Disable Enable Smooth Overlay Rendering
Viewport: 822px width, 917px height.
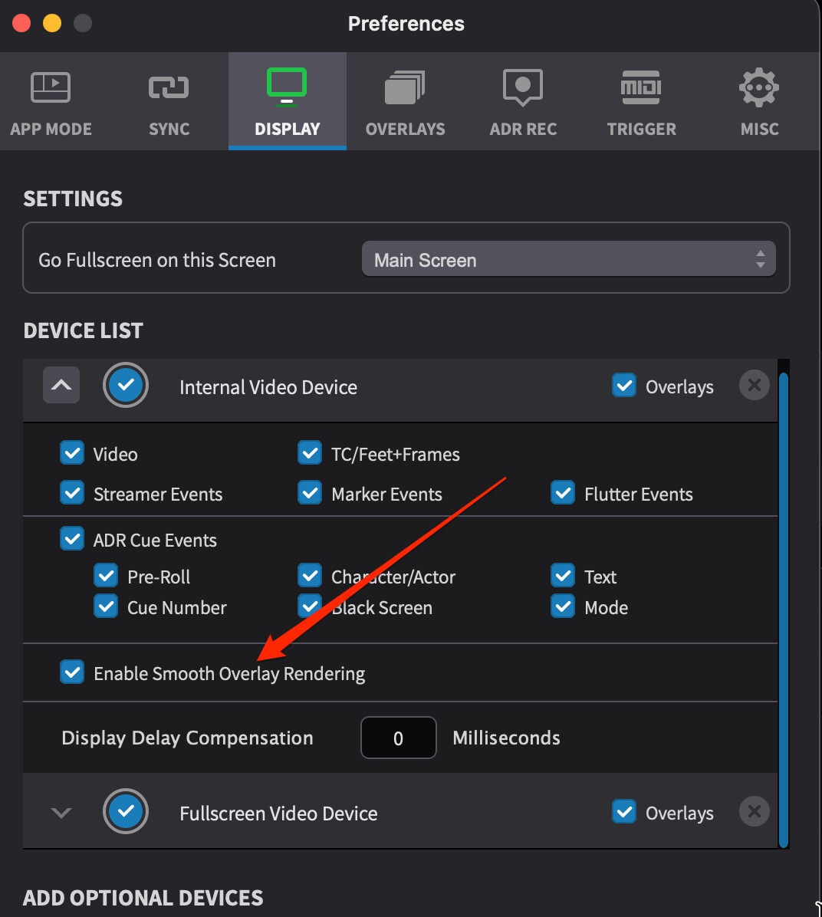coord(72,672)
